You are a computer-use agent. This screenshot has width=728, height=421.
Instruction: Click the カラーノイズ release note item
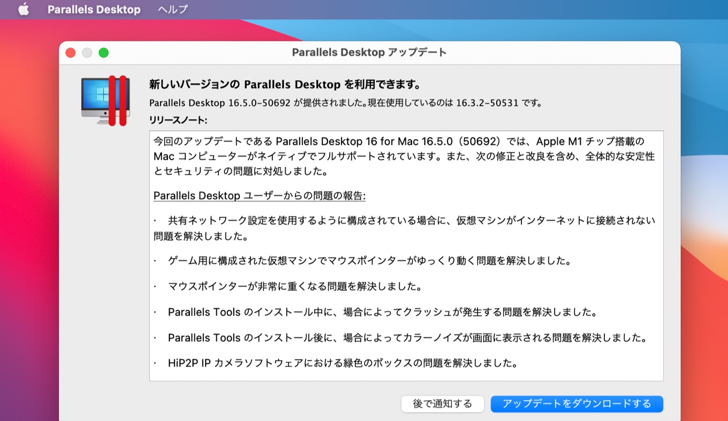[400, 338]
